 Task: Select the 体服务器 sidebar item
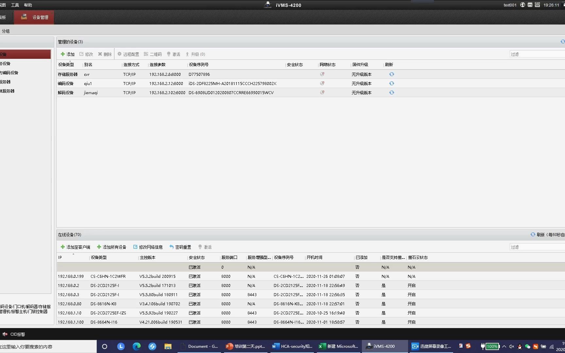click(25, 91)
